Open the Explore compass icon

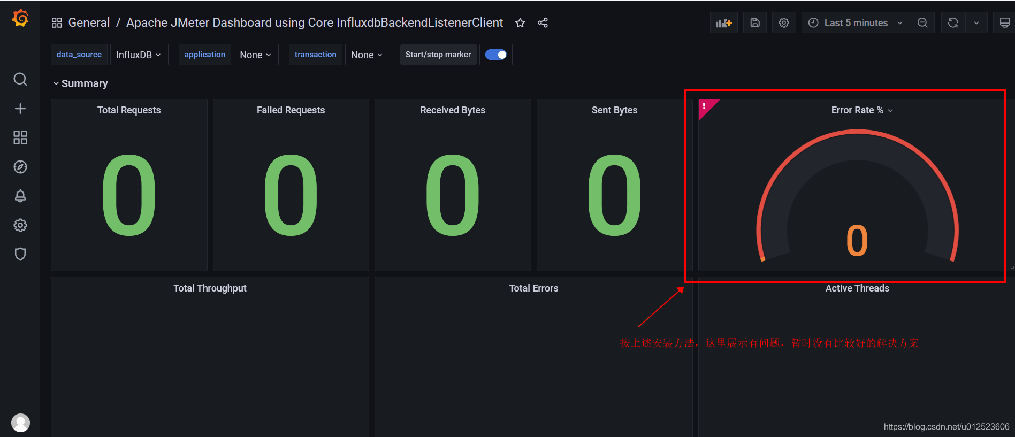point(20,167)
